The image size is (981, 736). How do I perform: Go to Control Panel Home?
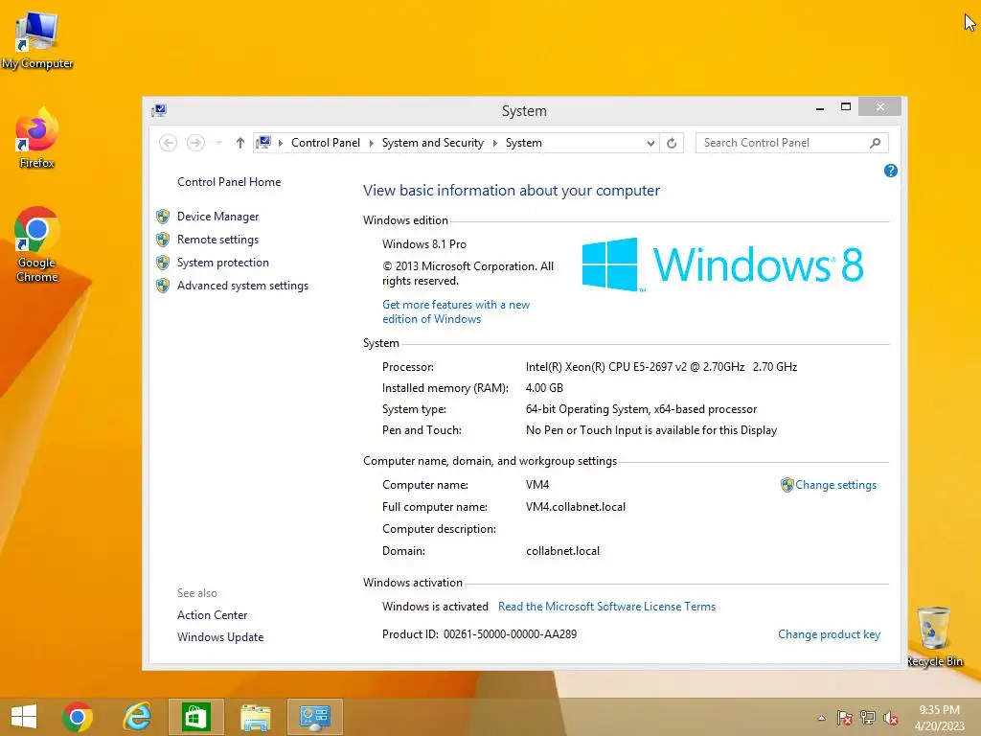click(229, 182)
